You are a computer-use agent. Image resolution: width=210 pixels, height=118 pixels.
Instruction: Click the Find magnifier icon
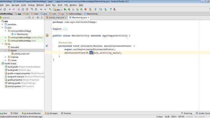(x=32, y=10)
